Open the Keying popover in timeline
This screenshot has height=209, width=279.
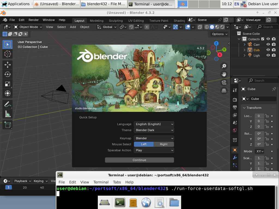pos(41,181)
